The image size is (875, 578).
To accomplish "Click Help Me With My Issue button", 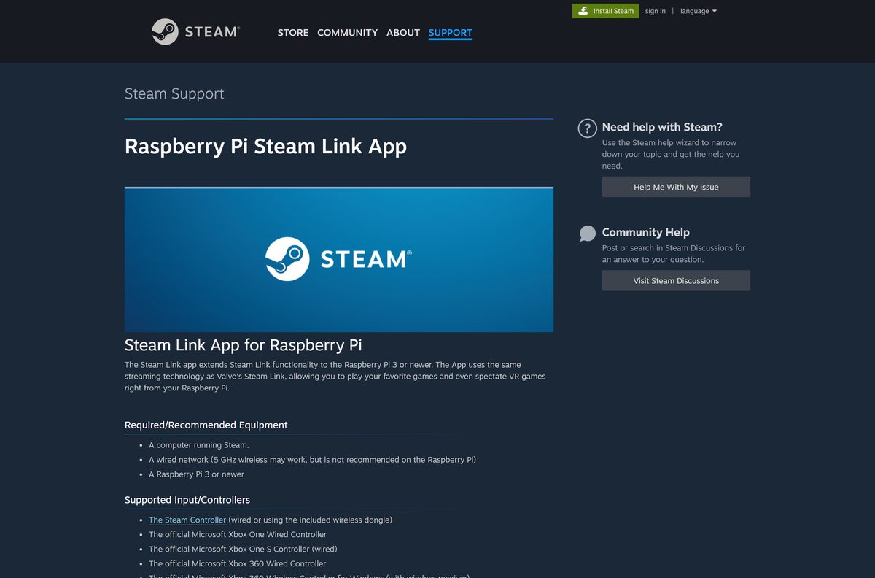I will click(676, 187).
